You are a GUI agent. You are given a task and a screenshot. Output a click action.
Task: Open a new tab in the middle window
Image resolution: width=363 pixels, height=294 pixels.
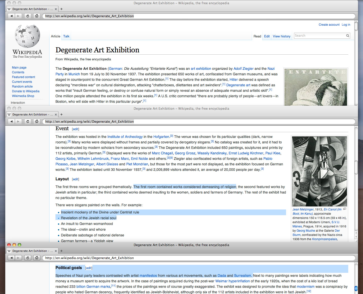tap(61, 114)
